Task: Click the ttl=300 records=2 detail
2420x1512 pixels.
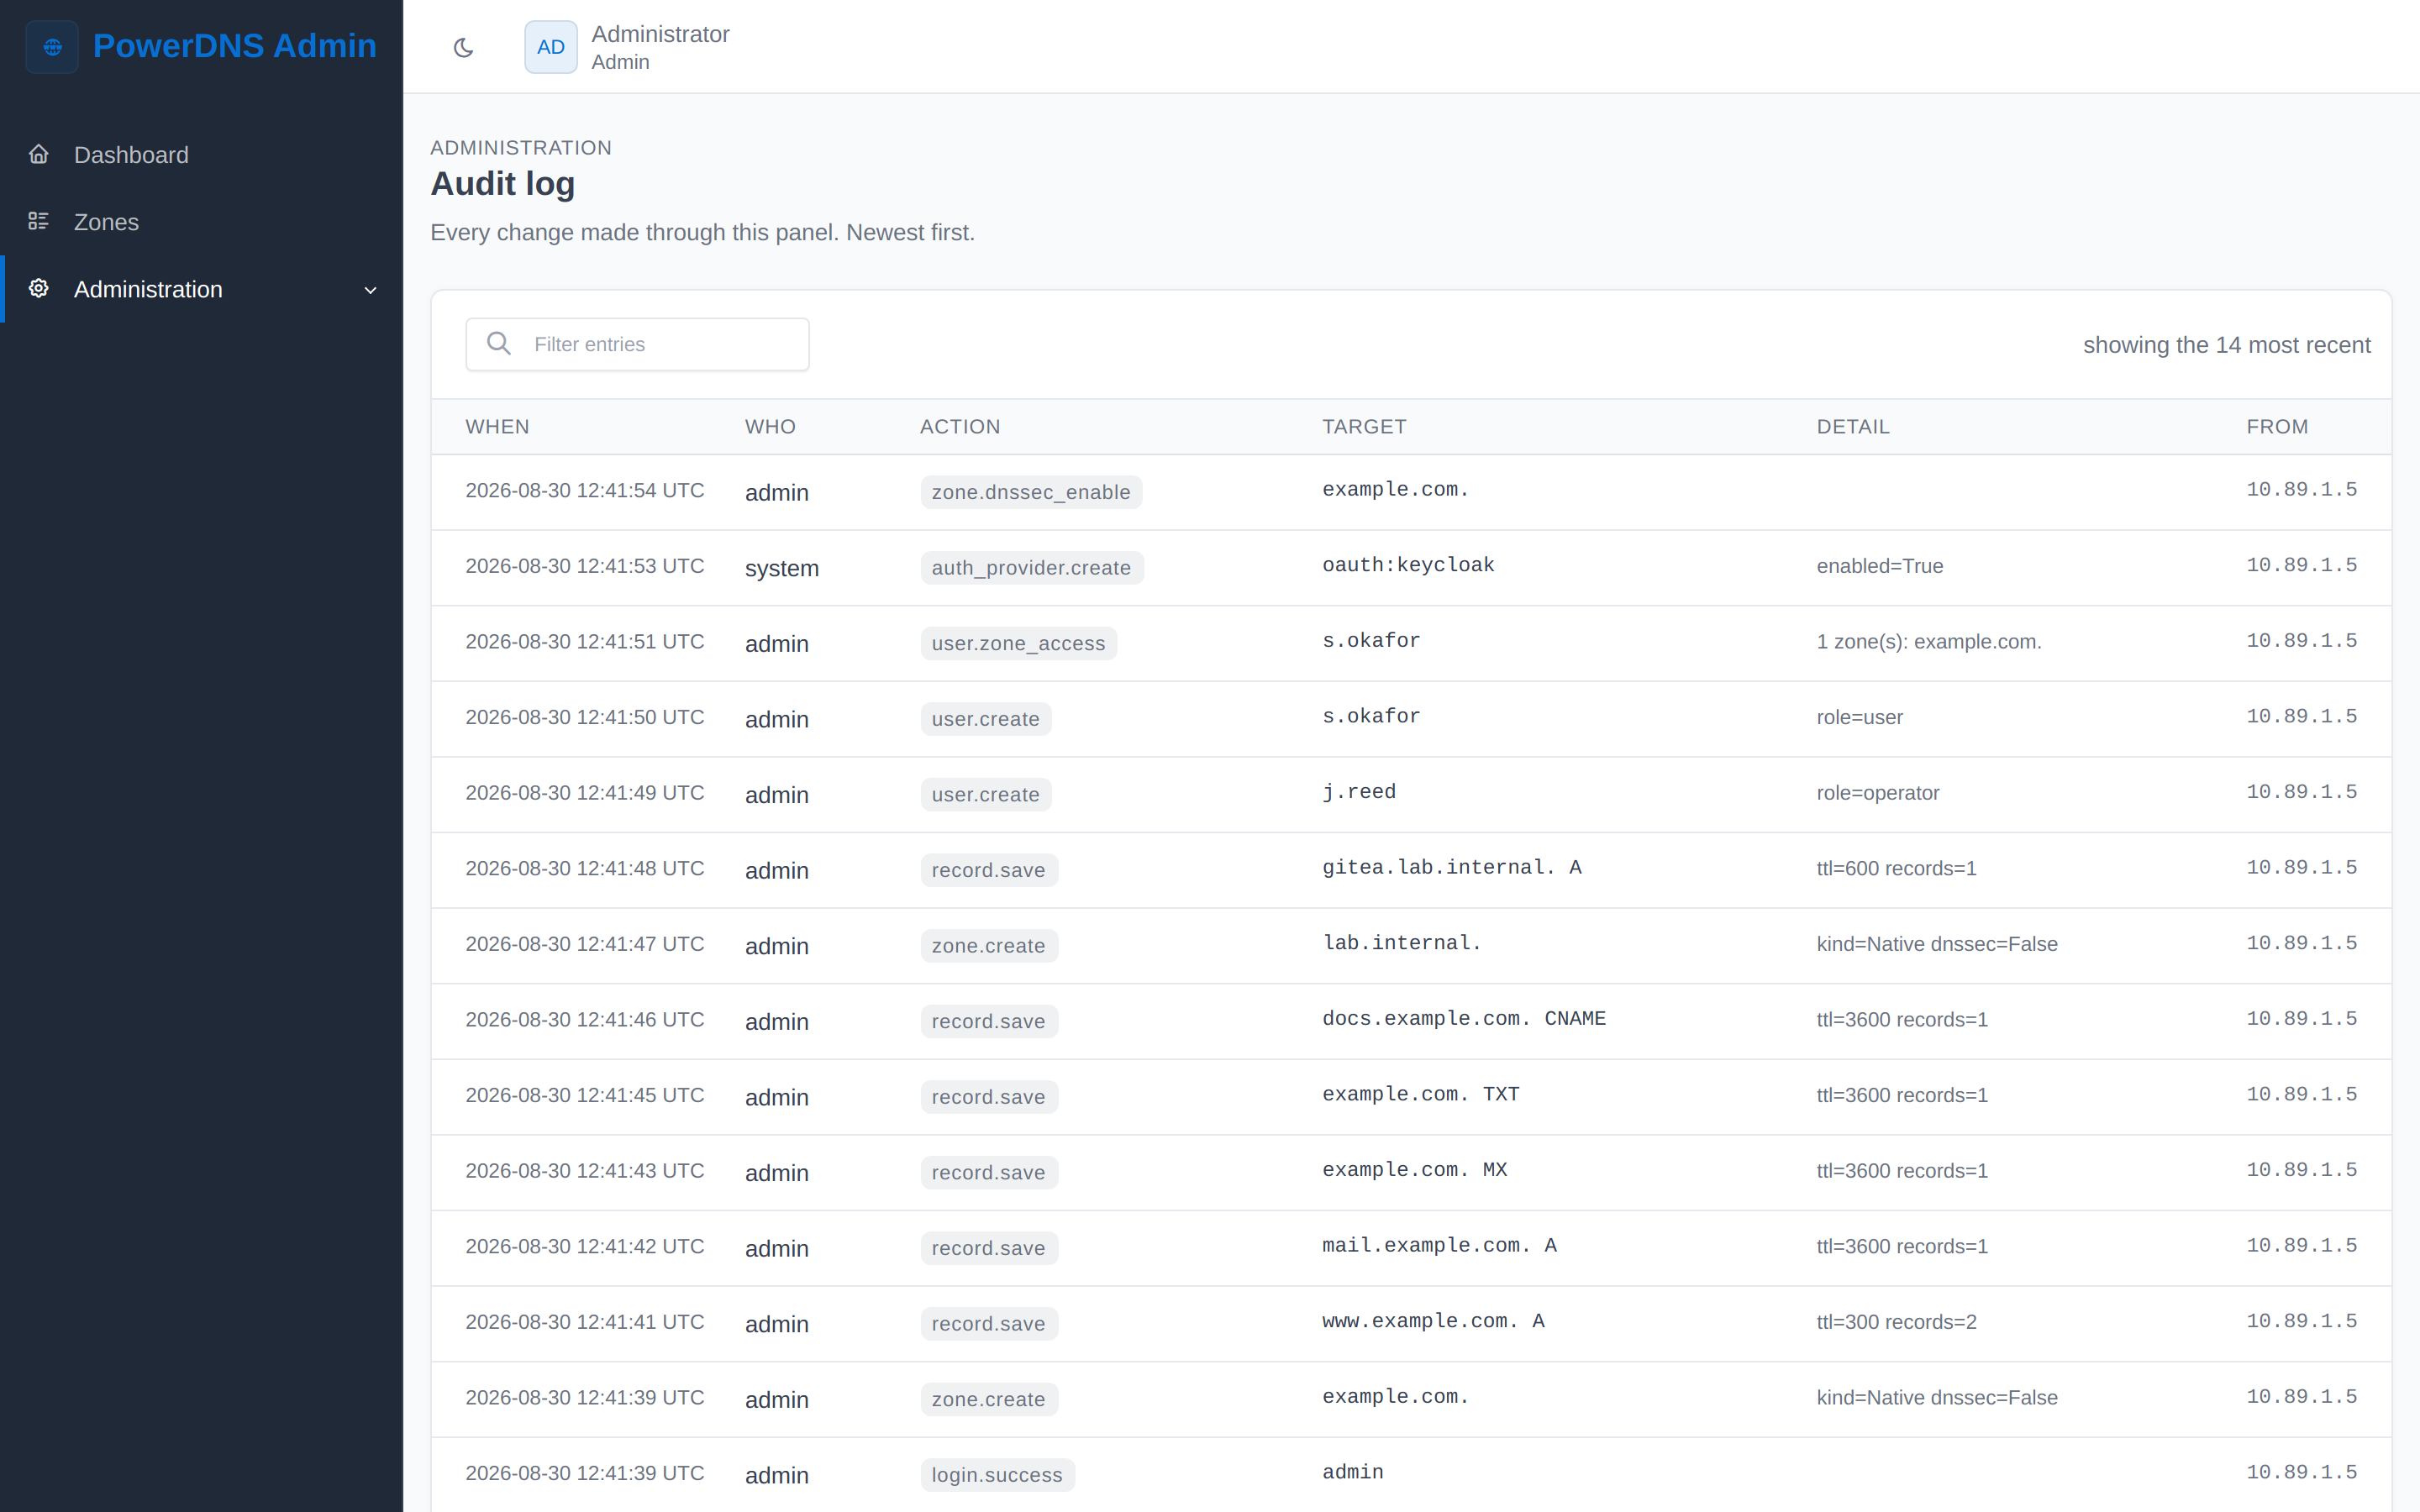Action: coord(1896,1322)
